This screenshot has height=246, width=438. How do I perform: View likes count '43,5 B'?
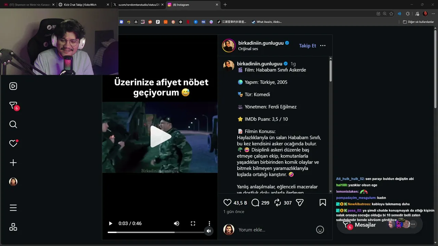pos(240,203)
